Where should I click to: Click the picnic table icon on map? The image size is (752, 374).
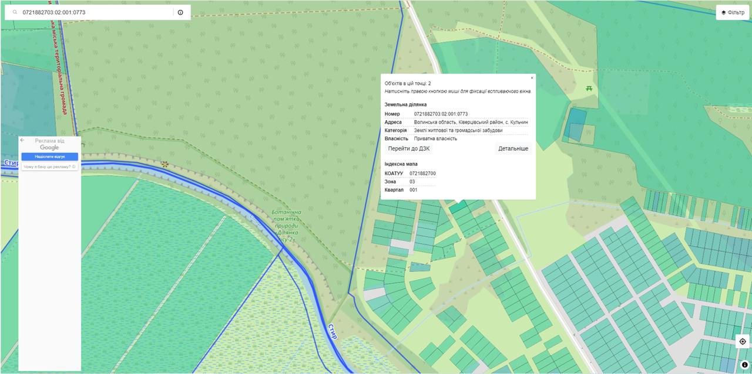589,89
